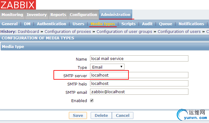Open the Scripts submenu

128,24
